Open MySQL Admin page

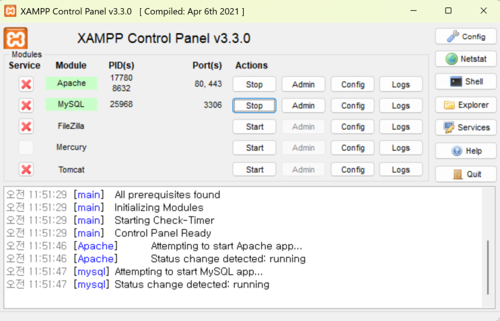[x=303, y=105]
